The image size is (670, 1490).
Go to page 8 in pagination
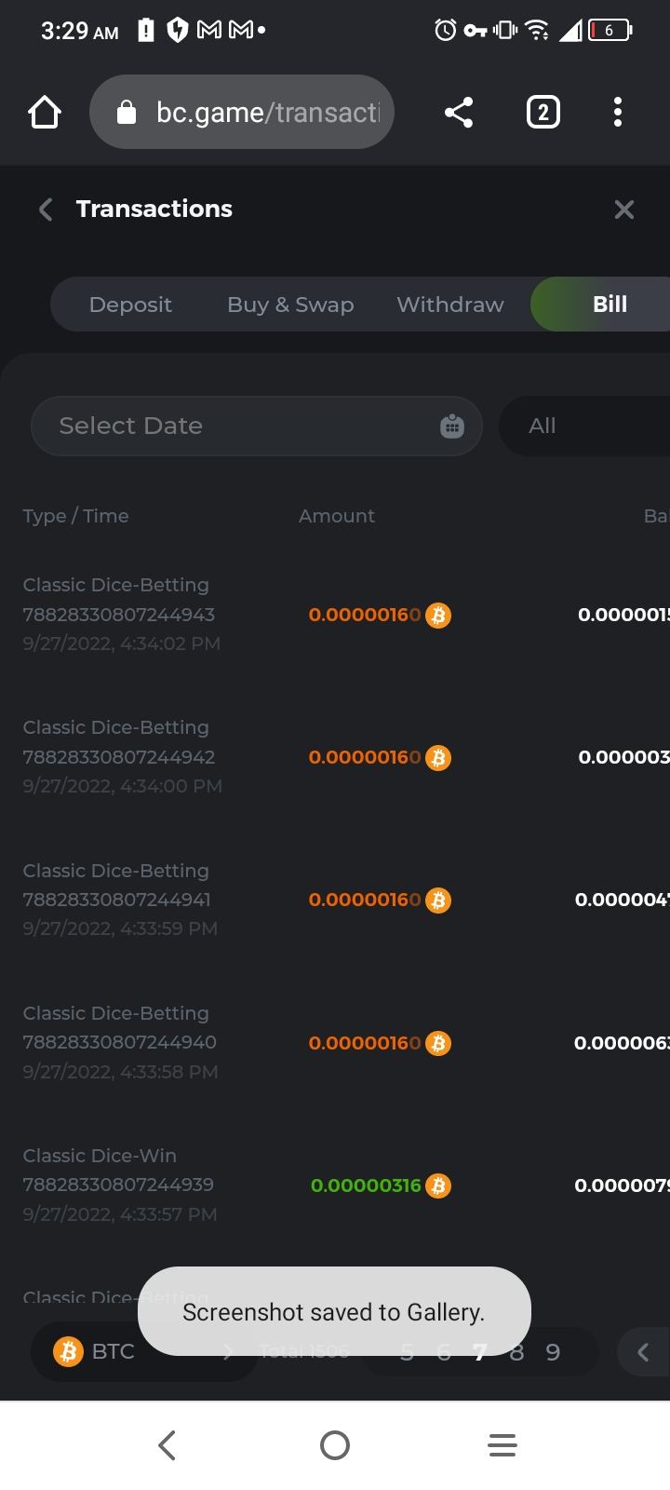coord(517,1353)
